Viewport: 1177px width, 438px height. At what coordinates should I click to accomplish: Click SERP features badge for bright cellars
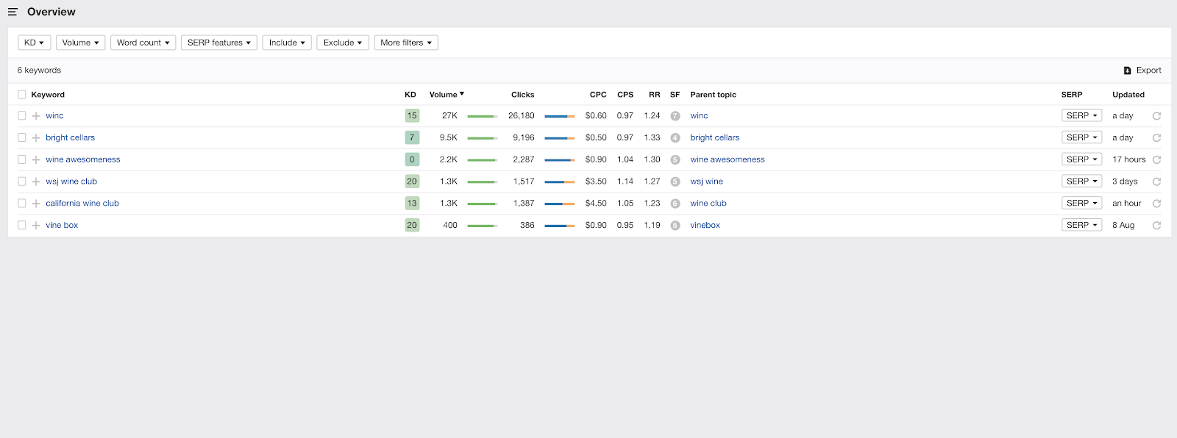(675, 138)
